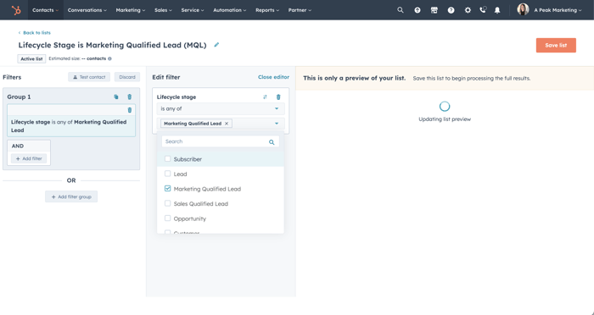Image resolution: width=594 pixels, height=315 pixels.
Task: Click the HubSpot sprocket logo
Action: [16, 10]
